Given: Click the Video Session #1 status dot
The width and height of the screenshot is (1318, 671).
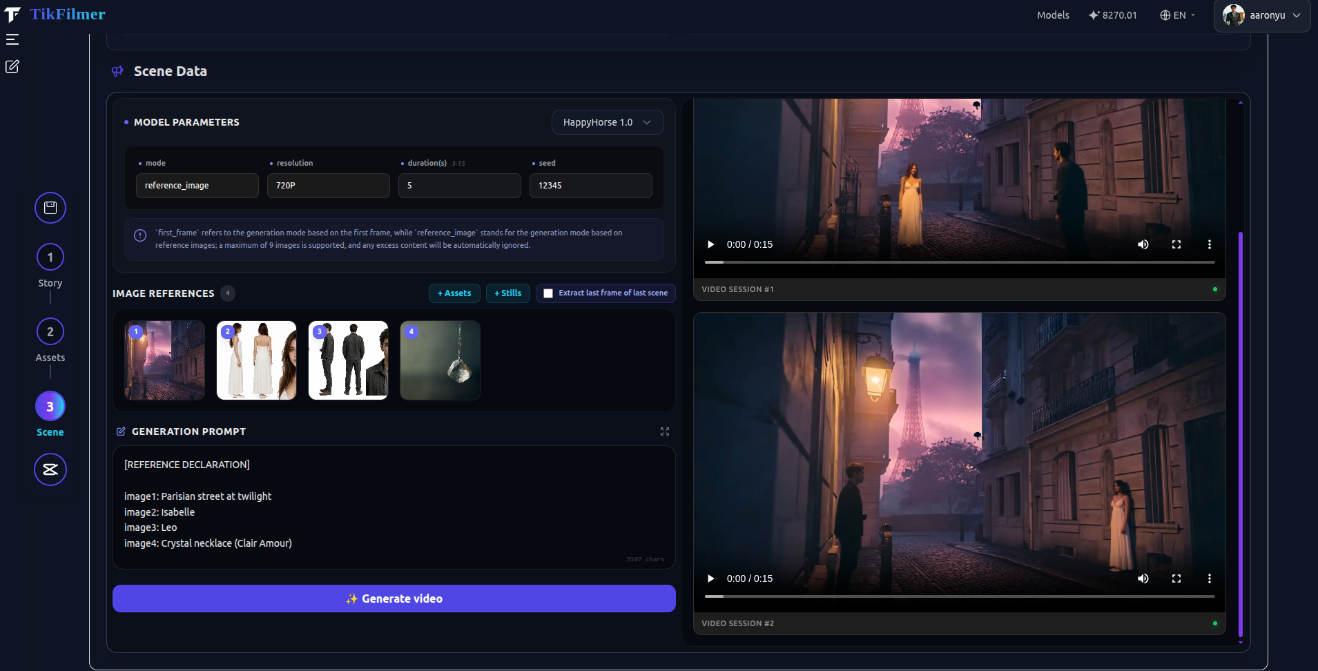Looking at the screenshot, I should 1215,289.
